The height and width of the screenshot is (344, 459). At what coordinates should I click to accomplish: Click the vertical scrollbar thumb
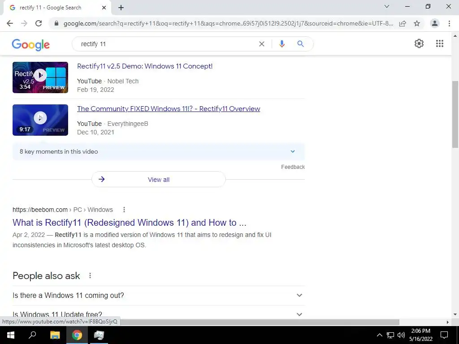455,114
